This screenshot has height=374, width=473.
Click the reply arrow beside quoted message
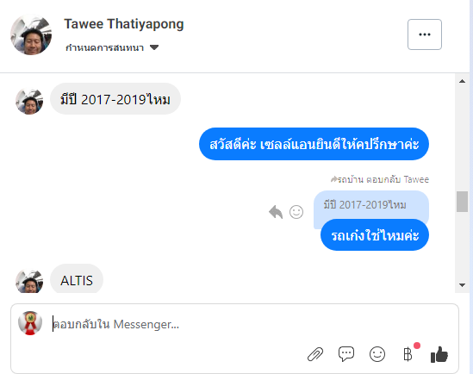tap(276, 212)
